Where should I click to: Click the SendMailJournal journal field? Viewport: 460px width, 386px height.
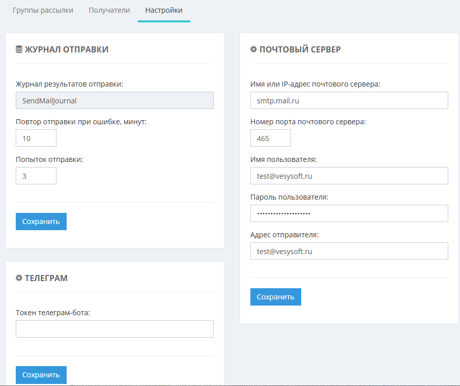(x=114, y=100)
